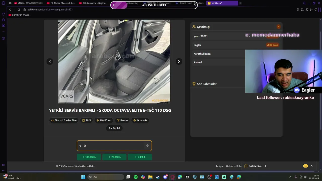This screenshot has height=181, width=322.
Task: Add 5.000 ₺ to the guess
Action: coord(140,157)
